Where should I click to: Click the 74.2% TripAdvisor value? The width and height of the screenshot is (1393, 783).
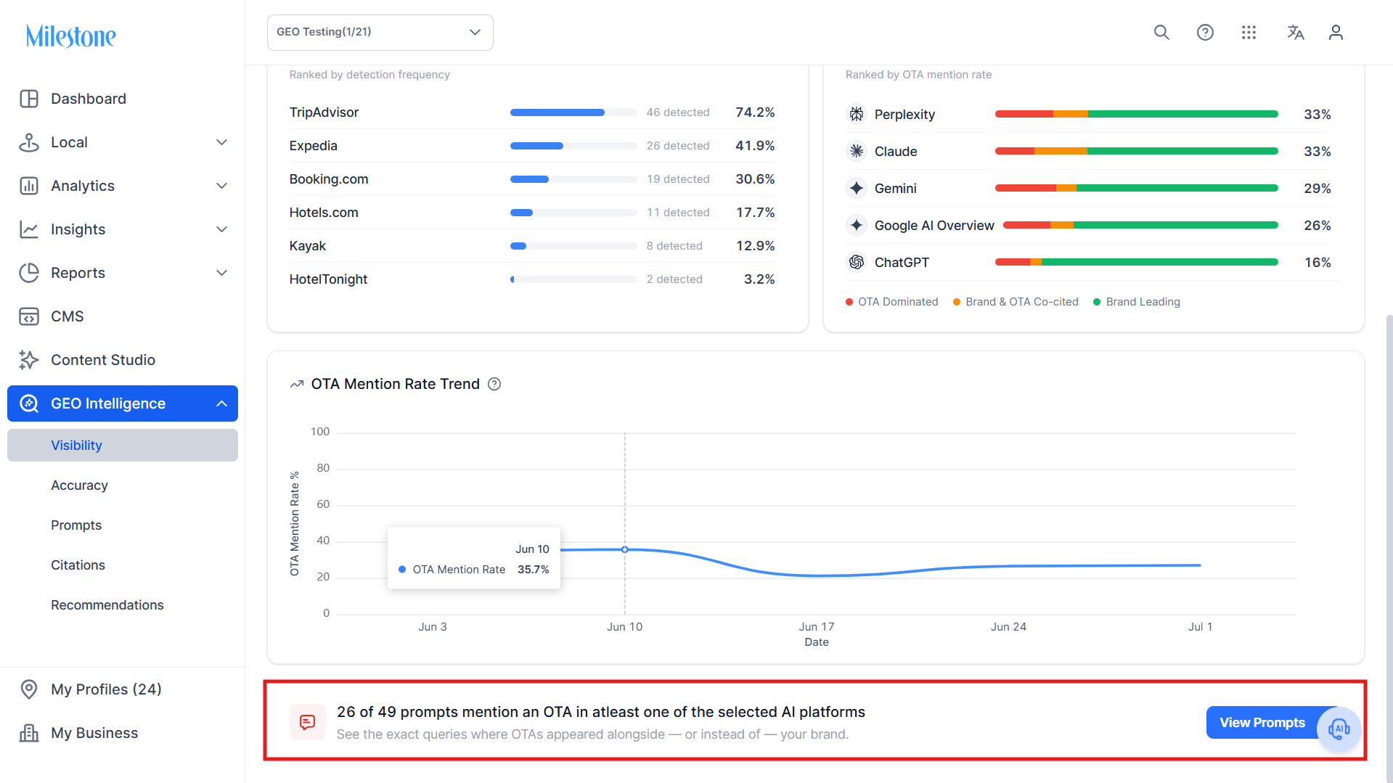point(755,112)
